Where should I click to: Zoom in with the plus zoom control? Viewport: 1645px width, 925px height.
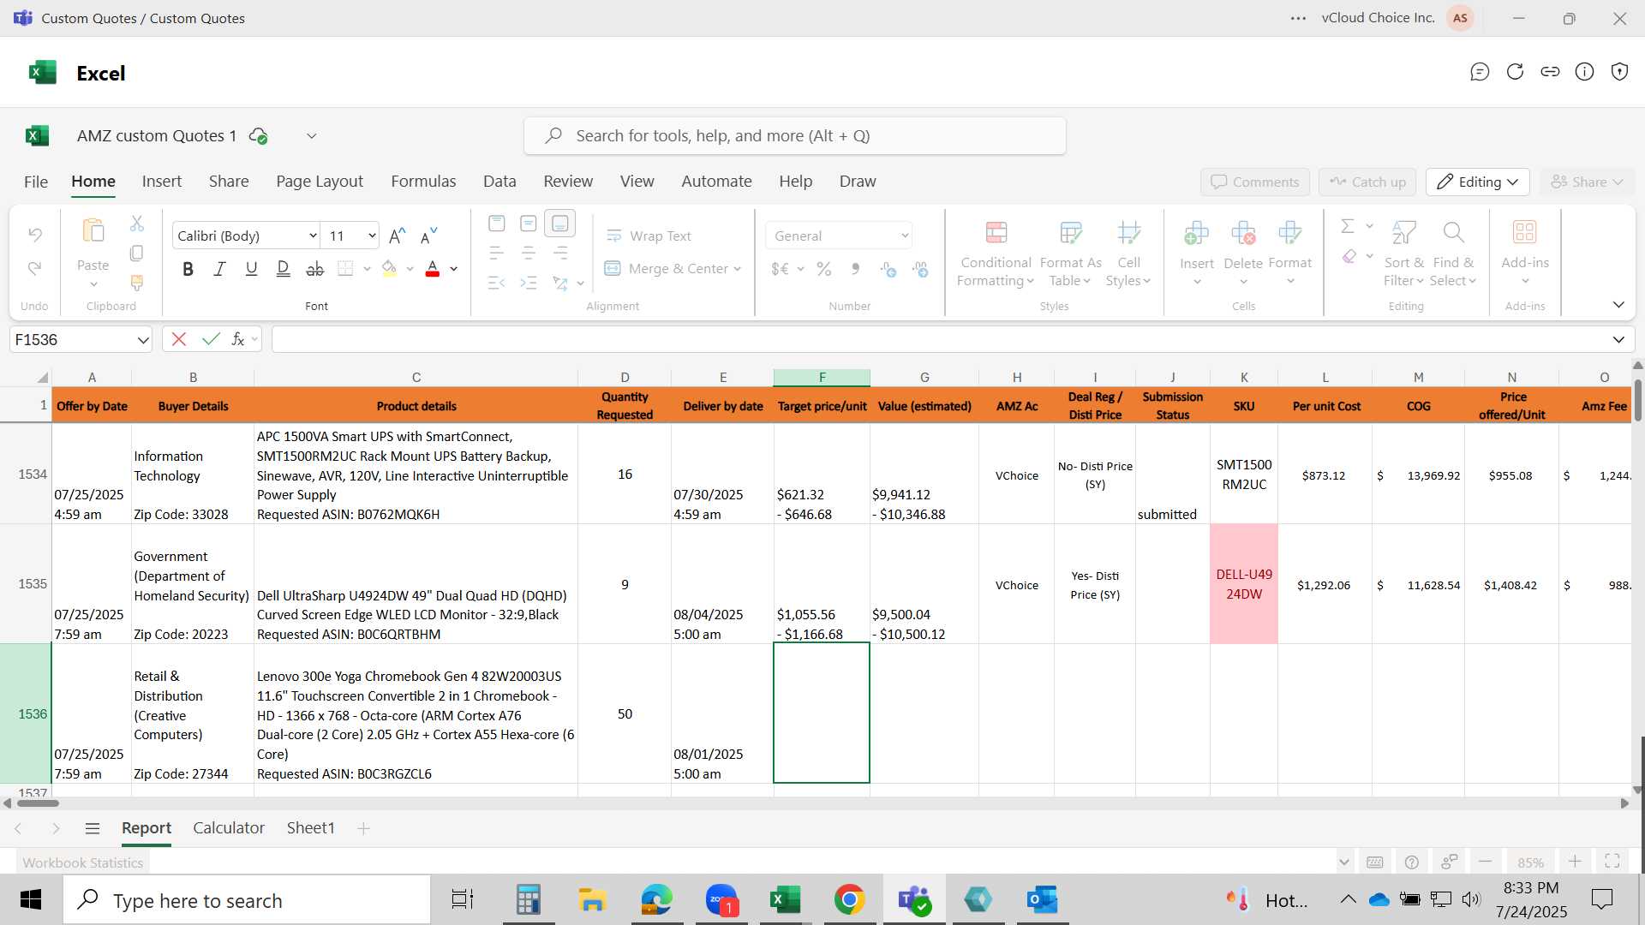tap(1575, 862)
